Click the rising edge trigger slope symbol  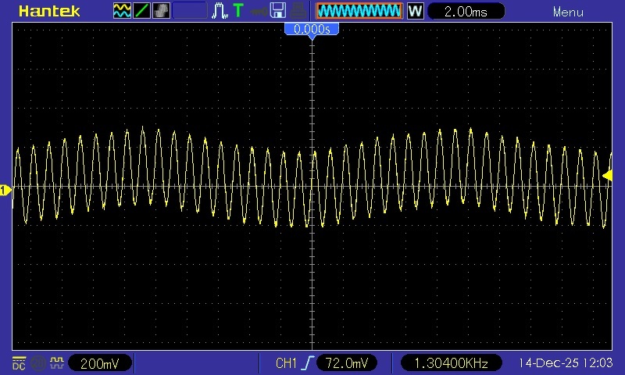click(x=307, y=363)
